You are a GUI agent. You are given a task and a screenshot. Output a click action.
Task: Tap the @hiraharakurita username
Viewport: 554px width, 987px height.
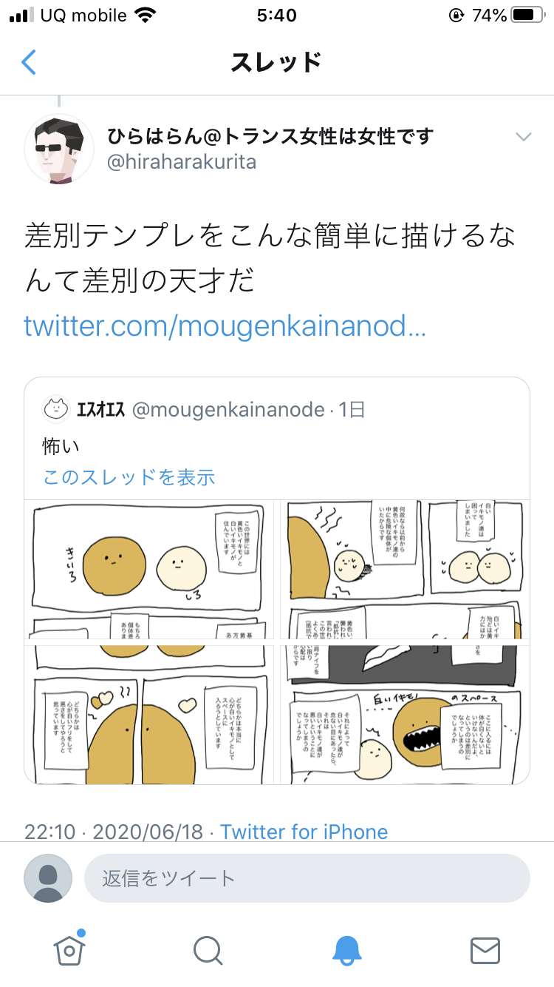click(x=182, y=162)
